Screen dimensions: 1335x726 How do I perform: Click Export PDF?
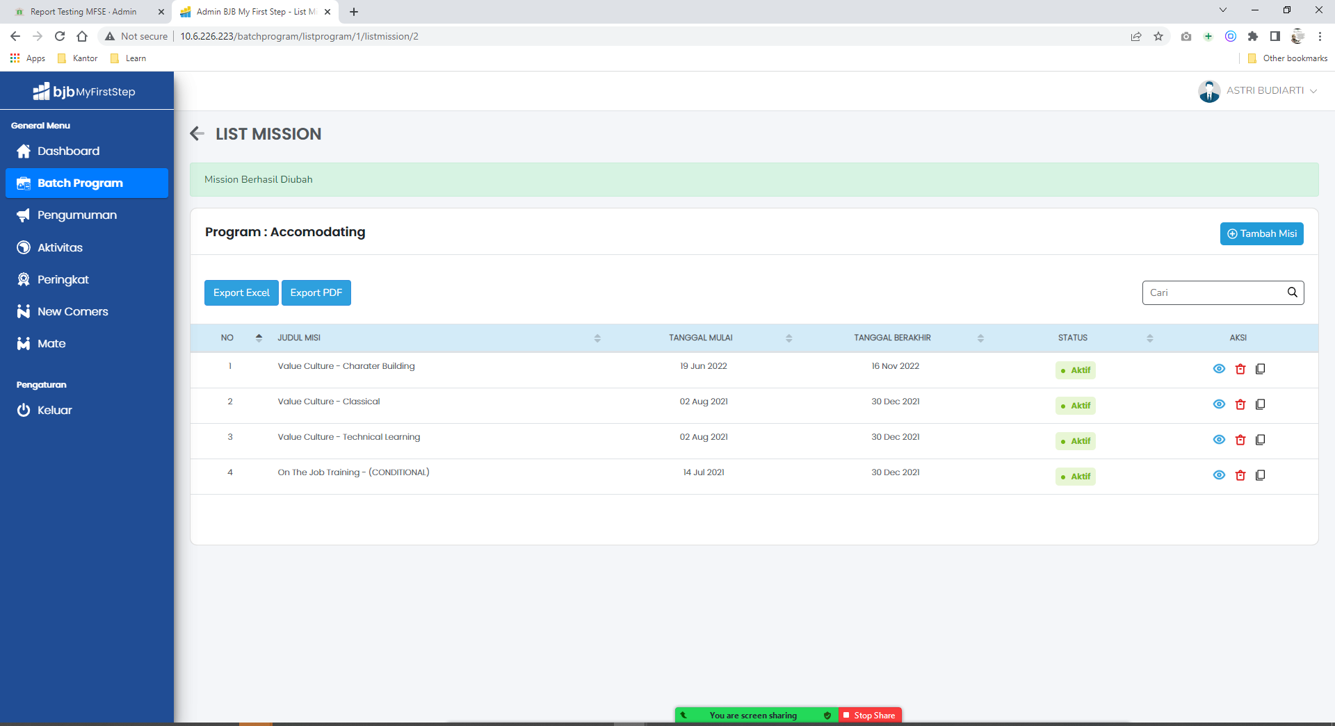point(316,292)
